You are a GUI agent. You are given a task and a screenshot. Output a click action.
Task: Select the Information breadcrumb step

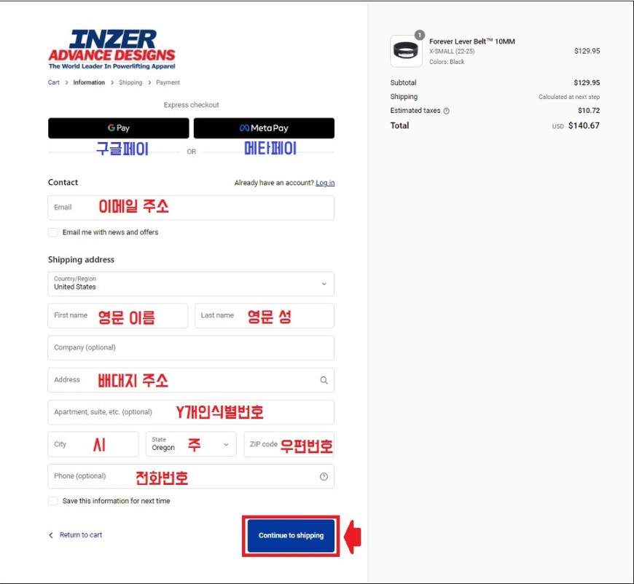point(89,82)
